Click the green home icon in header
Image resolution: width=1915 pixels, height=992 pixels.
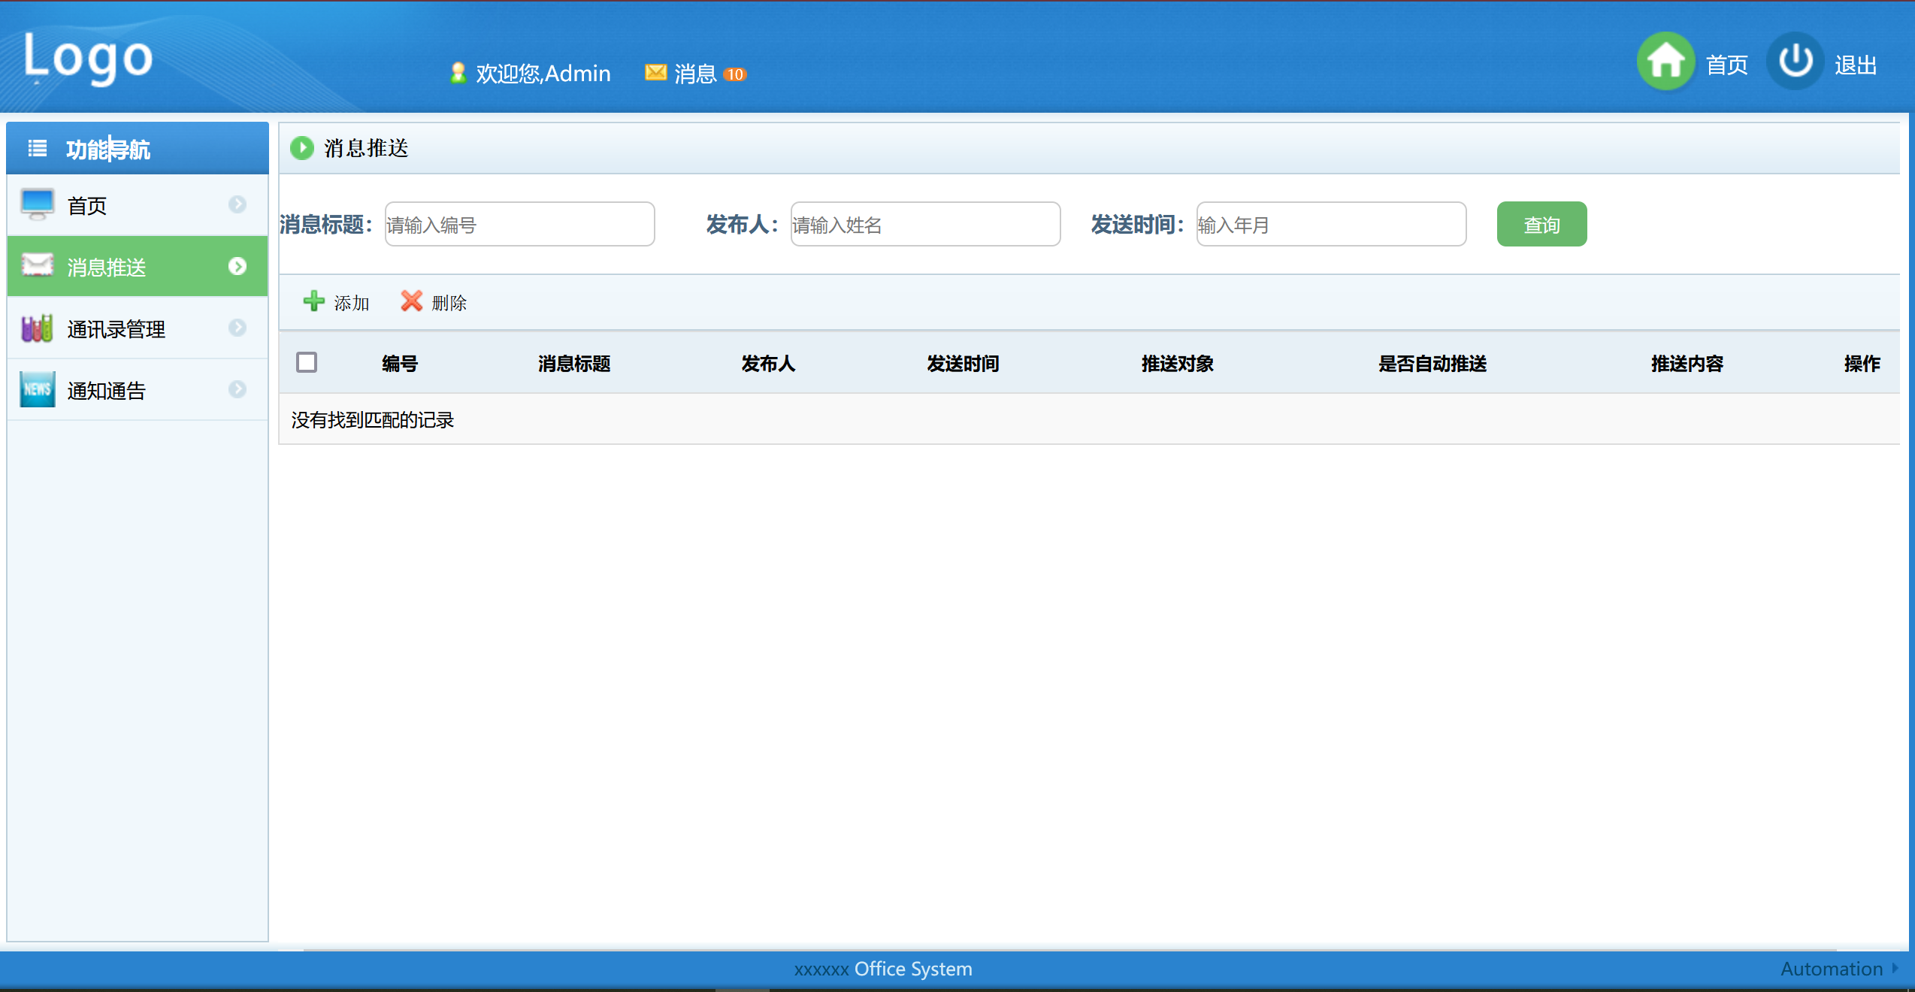tap(1665, 62)
